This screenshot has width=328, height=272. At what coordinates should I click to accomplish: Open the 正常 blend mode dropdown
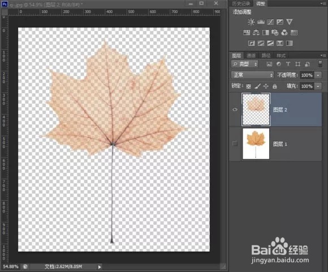pos(252,75)
